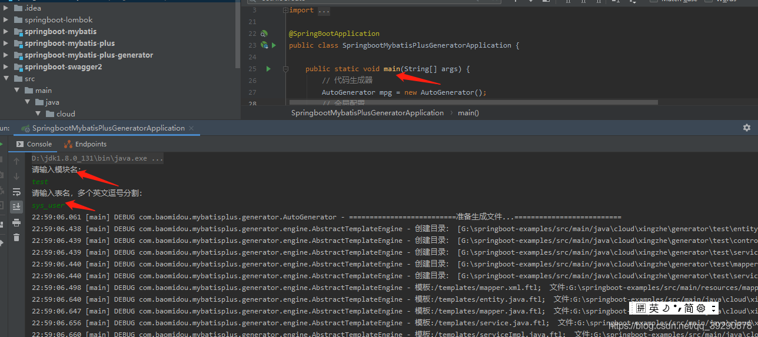Collapse main method fold marker
This screenshot has width=758, height=337.
pyautogui.click(x=285, y=69)
